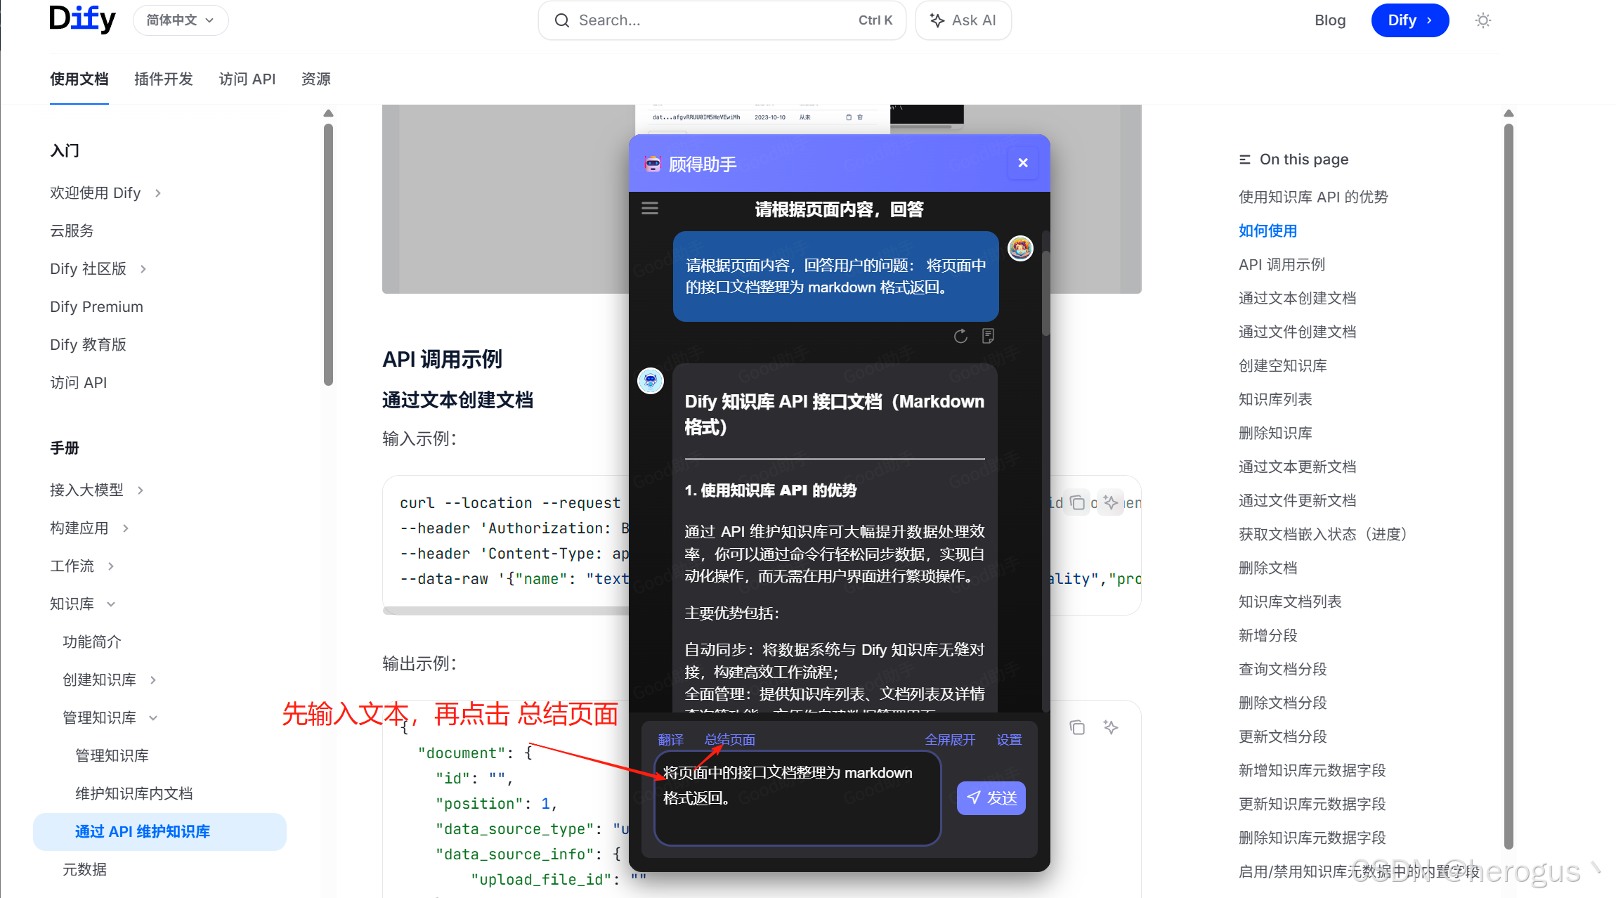Expand 构建应用 chevron
The height and width of the screenshot is (898, 1616).
pos(126,528)
